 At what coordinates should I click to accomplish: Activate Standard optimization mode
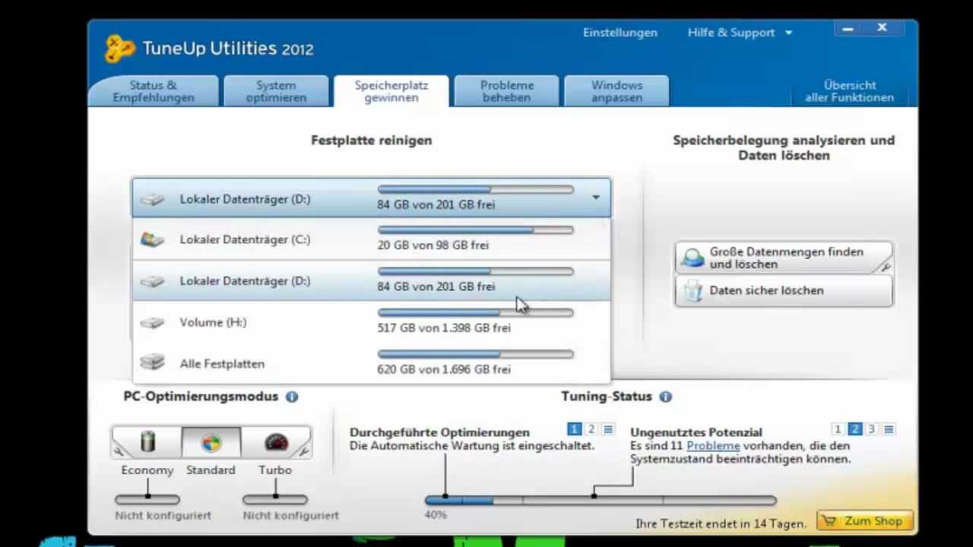pos(211,442)
